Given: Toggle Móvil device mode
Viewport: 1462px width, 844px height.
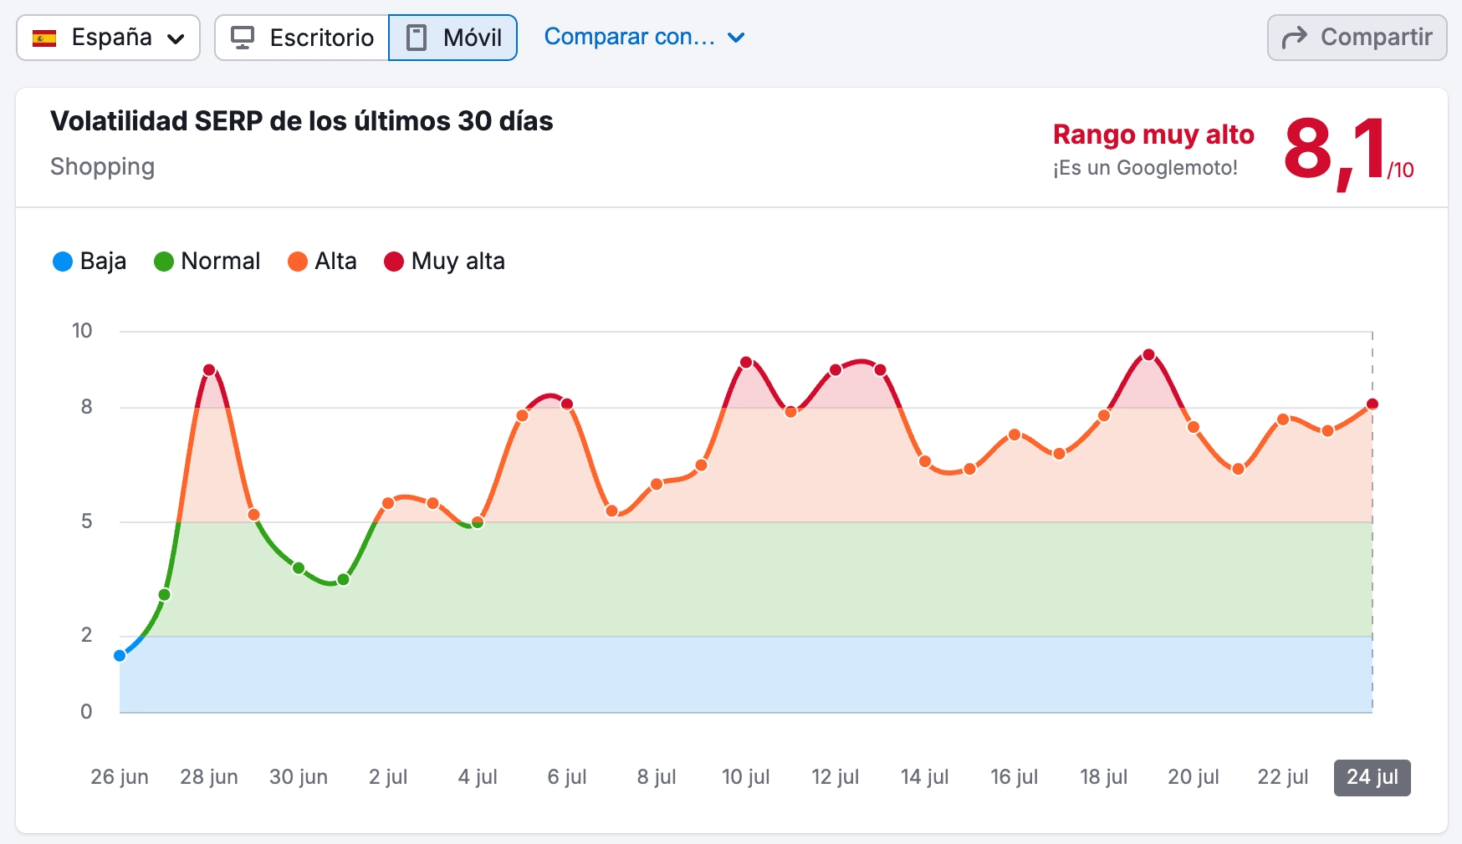Looking at the screenshot, I should pos(452,37).
